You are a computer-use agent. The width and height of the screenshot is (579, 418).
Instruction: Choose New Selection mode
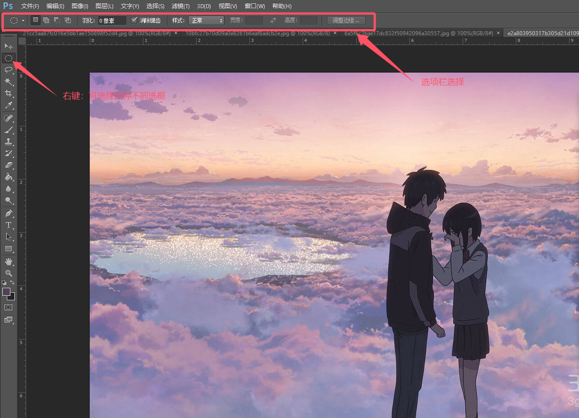point(36,20)
